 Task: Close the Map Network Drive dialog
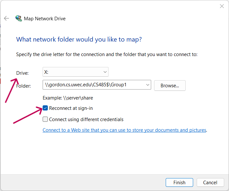click(222, 6)
